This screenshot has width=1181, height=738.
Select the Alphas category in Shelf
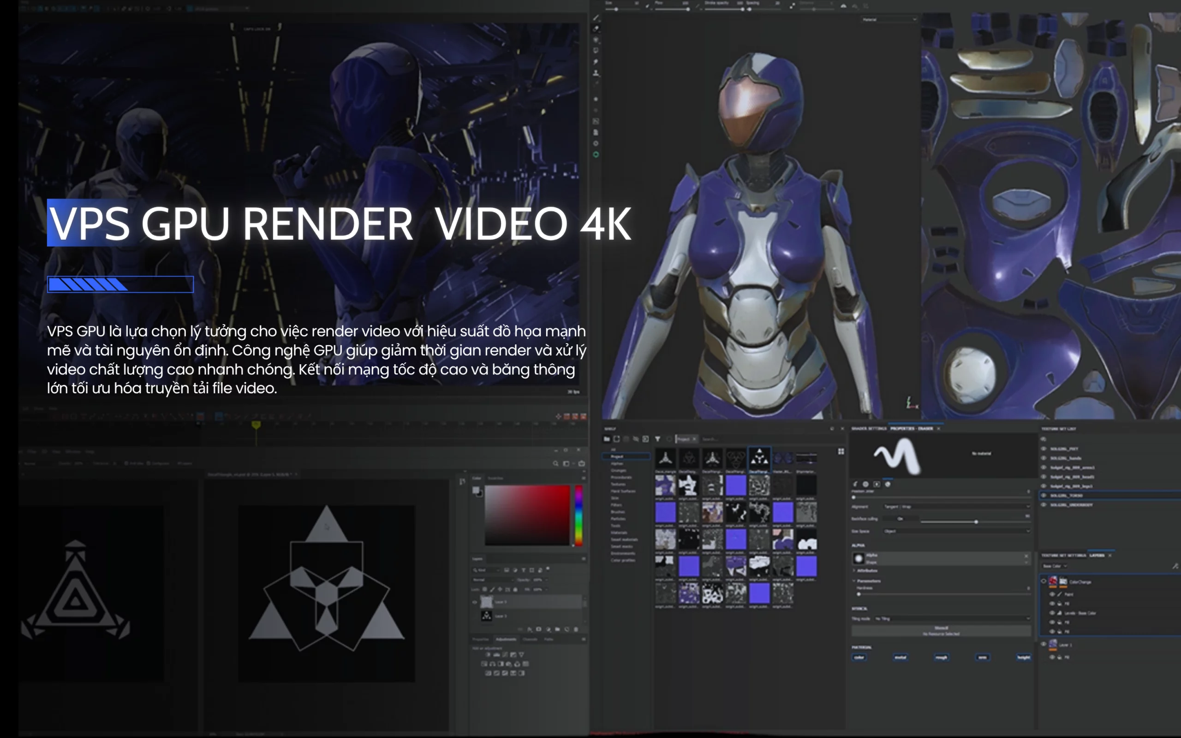[617, 463]
